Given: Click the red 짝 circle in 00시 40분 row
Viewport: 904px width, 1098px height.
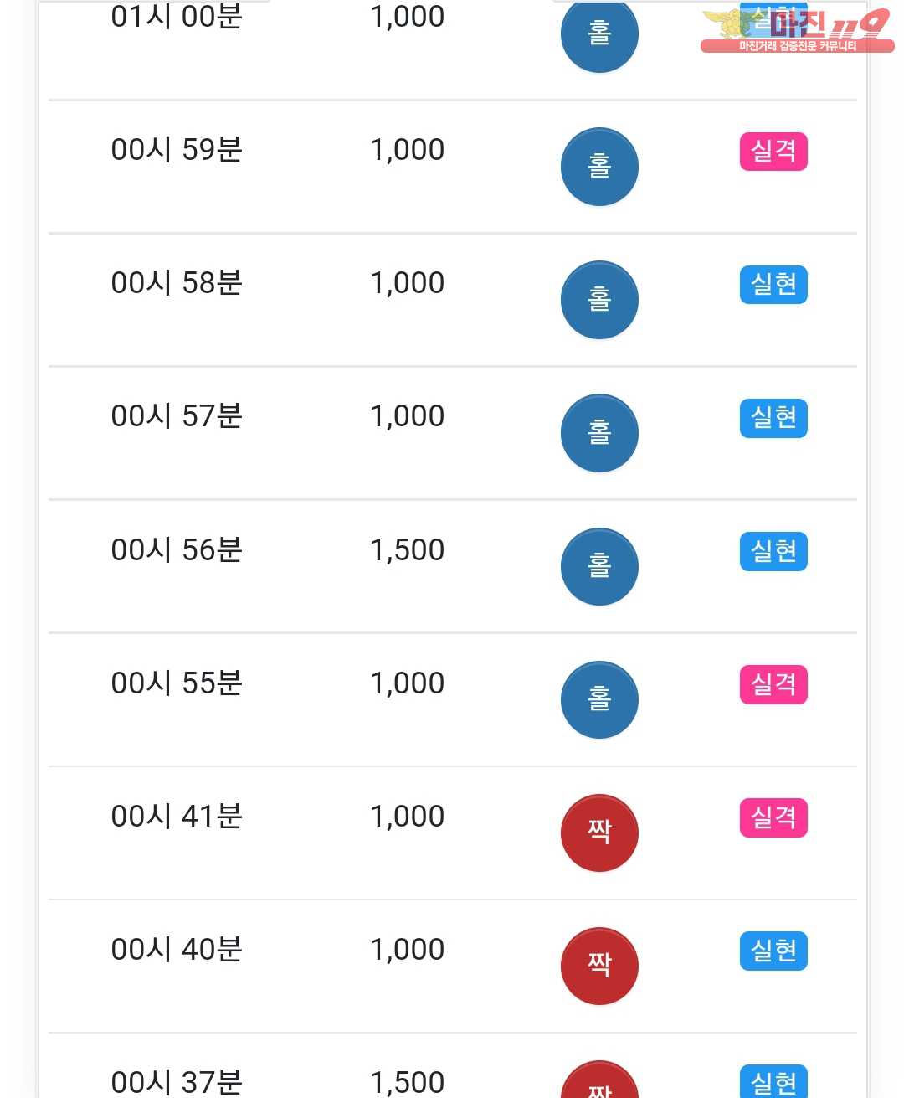Looking at the screenshot, I should point(599,966).
